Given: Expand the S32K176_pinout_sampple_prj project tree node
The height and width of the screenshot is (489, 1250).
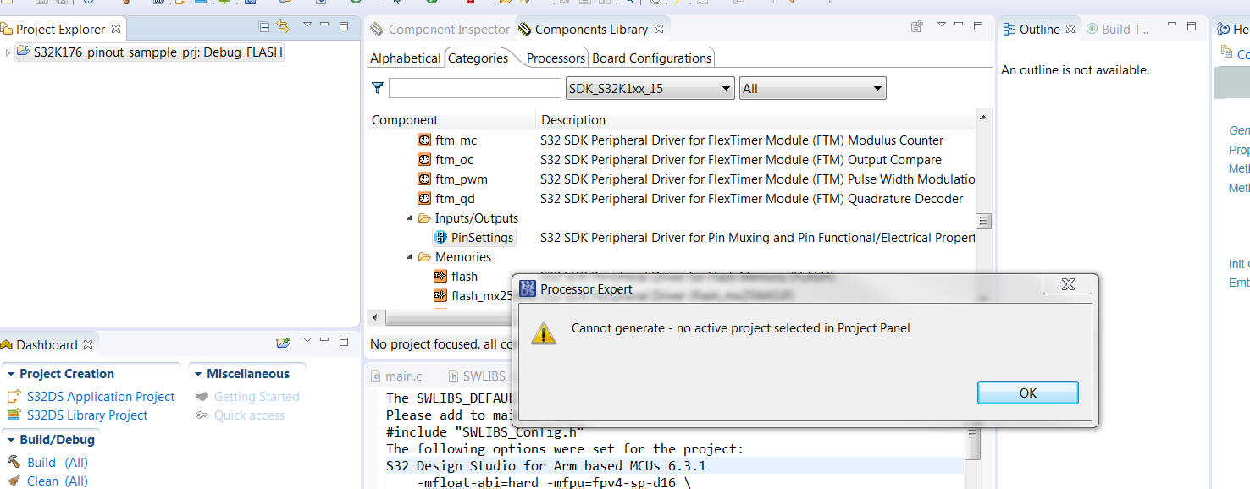Looking at the screenshot, I should (x=8, y=52).
